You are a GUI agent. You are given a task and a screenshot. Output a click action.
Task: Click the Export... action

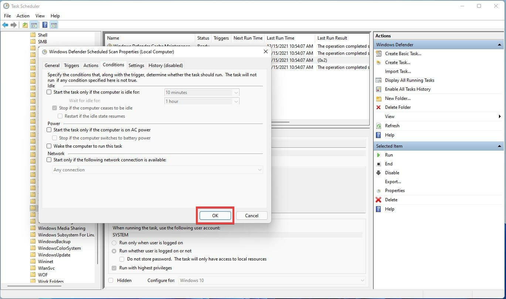(x=393, y=182)
